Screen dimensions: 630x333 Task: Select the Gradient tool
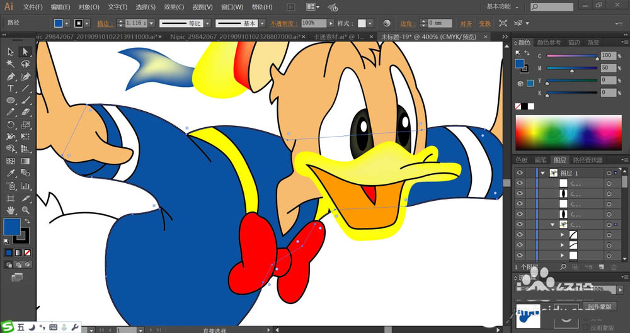pos(25,161)
